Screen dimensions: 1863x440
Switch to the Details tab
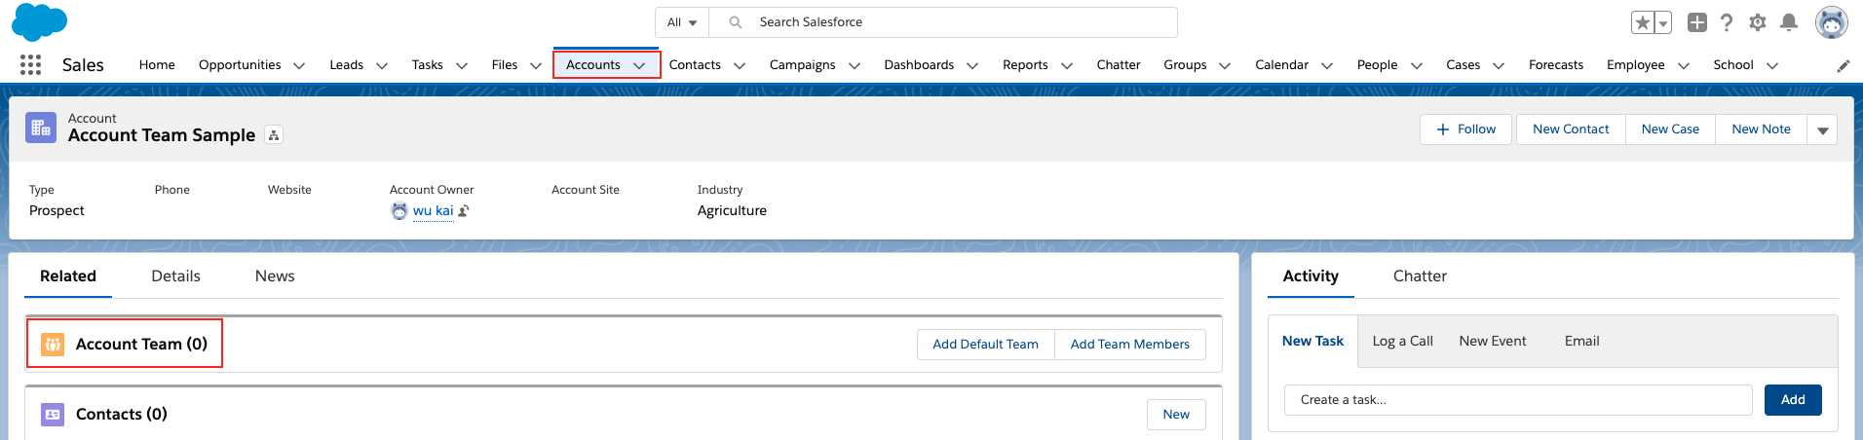pos(175,276)
